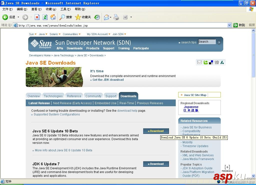Open Edit button dropdown arrow

131,17
